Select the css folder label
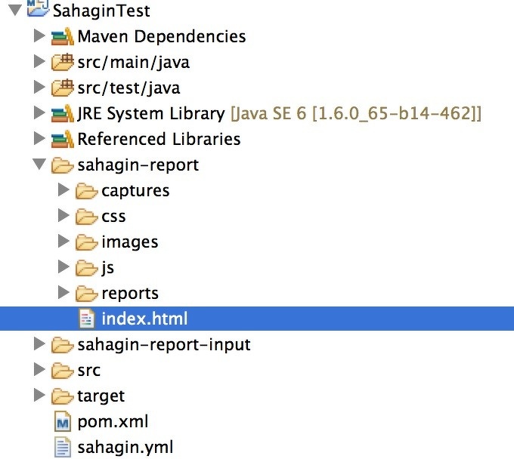 pyautogui.click(x=113, y=216)
